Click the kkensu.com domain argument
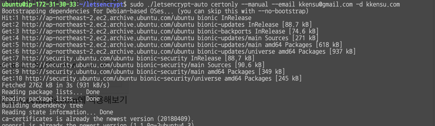The image size is (435, 126). (x=383, y=4)
